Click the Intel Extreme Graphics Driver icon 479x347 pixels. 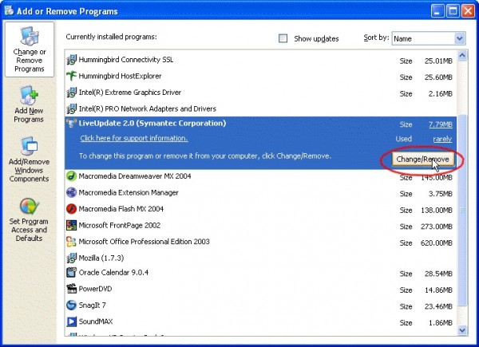coord(72,93)
